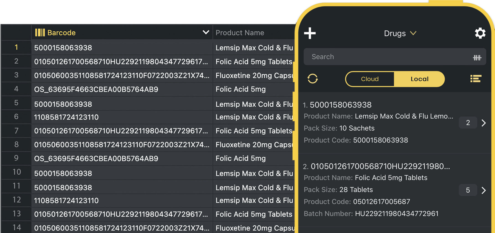The height and width of the screenshot is (233, 495).
Task: Click the barcode icon in column header
Action: click(x=40, y=33)
